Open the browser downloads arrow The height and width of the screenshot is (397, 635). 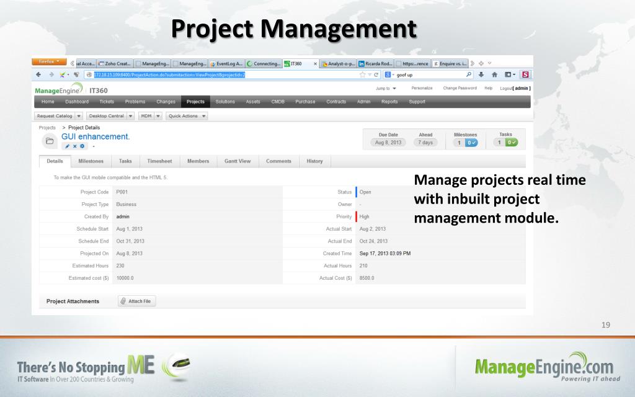coord(481,74)
